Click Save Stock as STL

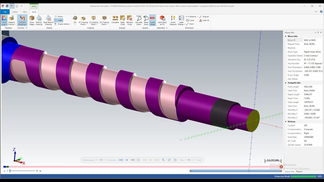[x=162, y=20]
